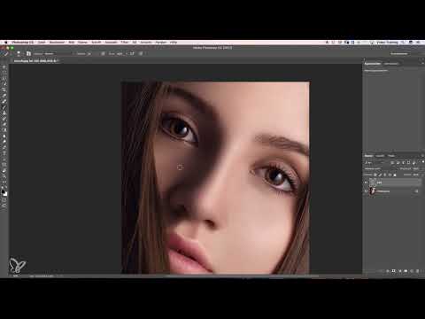Open the Fluss value dropdown arrow
Screen dimensions: 425x319
pos(127,54)
